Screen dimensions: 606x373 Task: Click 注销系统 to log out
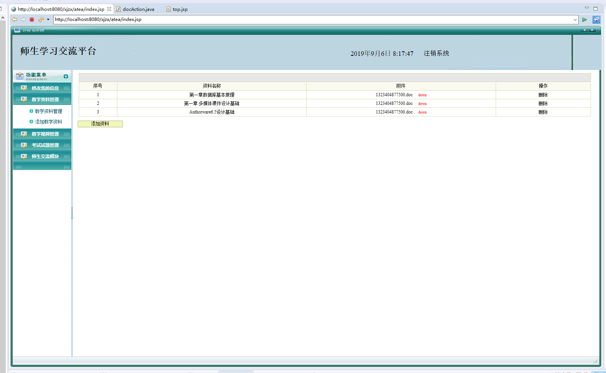tap(436, 53)
